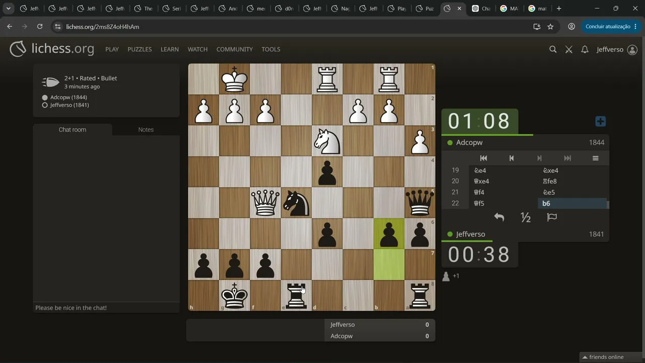The image size is (645, 363).
Task: Open the challenges crossed-swords icon
Action: click(x=569, y=49)
